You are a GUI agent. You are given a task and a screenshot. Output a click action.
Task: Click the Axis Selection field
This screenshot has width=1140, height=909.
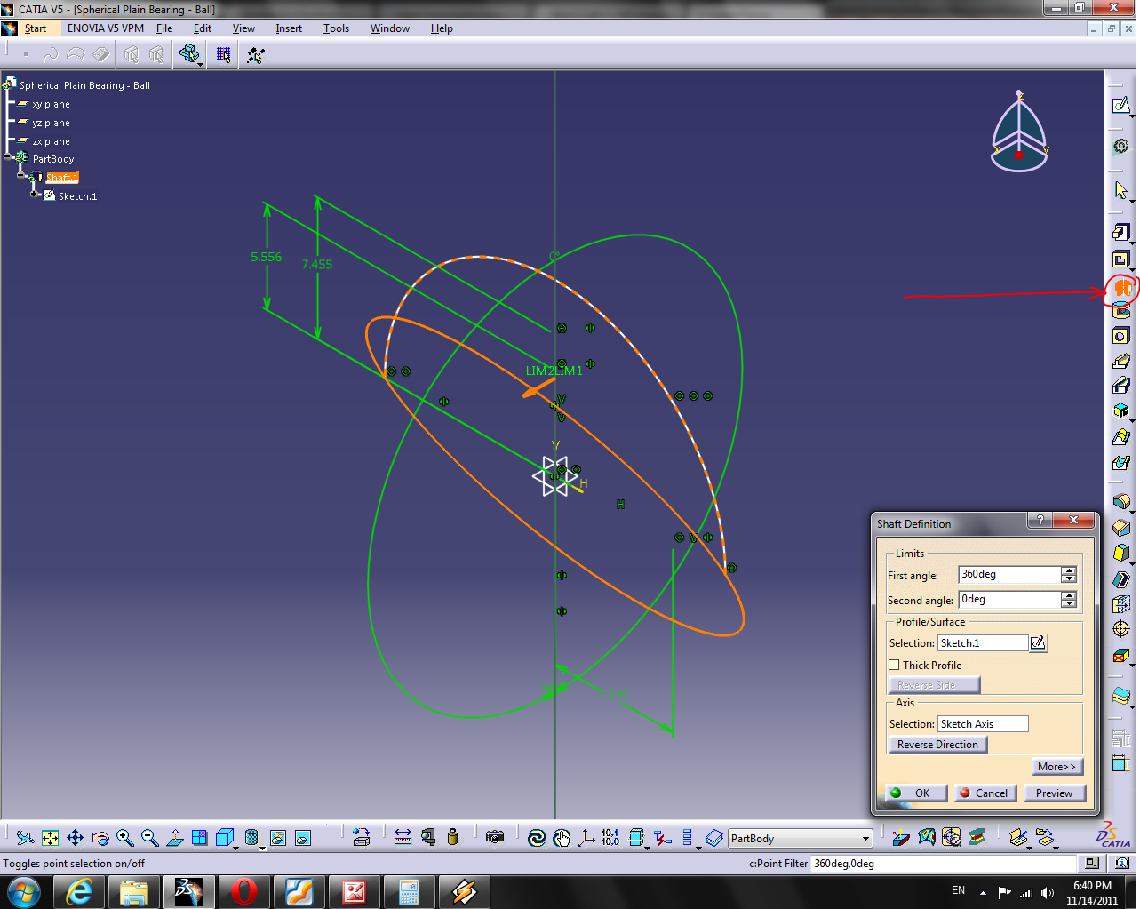(983, 724)
